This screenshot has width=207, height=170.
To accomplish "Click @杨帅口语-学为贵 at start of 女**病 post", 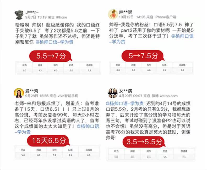I will click(x=125, y=104).
